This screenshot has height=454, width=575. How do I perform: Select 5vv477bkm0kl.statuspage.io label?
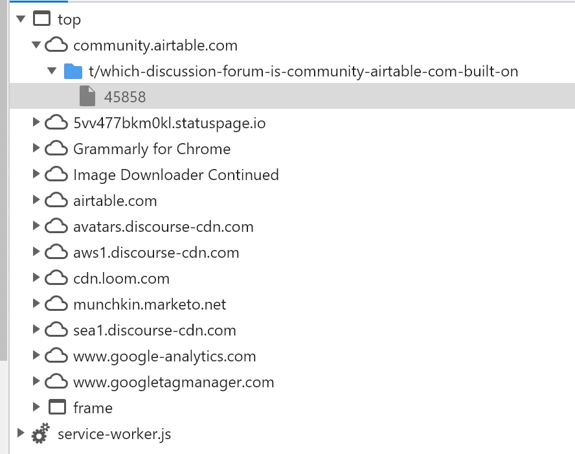click(x=170, y=123)
